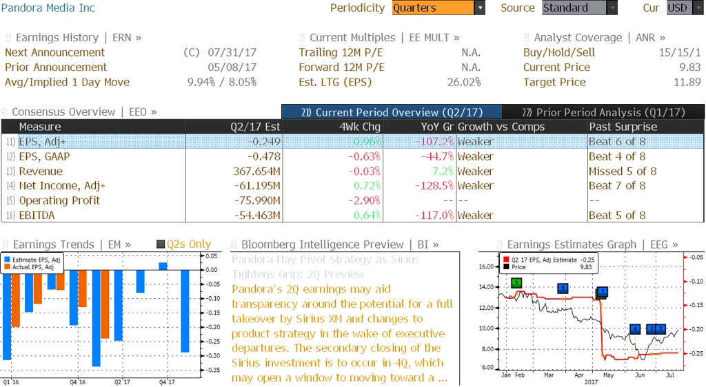Click Next Announcement date 07/31/17
The height and width of the screenshot is (387, 706).
[232, 52]
